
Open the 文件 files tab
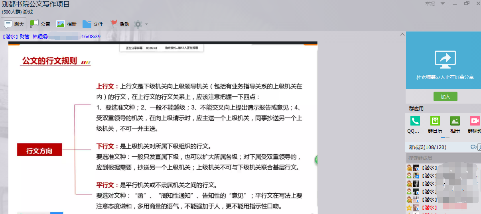(93, 24)
